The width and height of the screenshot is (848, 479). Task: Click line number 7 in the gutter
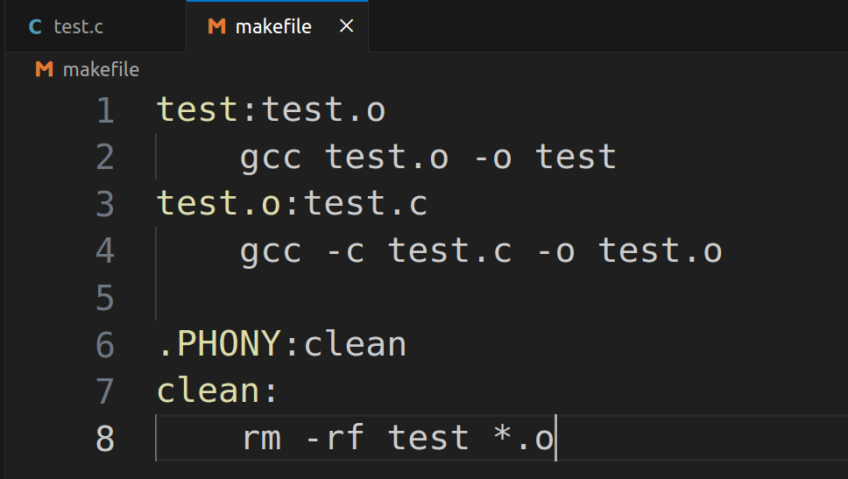[105, 391]
